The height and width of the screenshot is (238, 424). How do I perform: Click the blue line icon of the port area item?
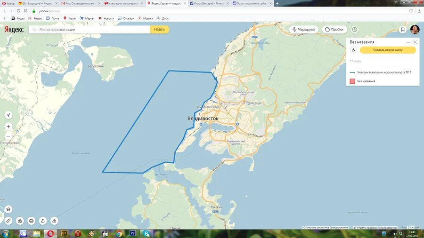click(352, 72)
